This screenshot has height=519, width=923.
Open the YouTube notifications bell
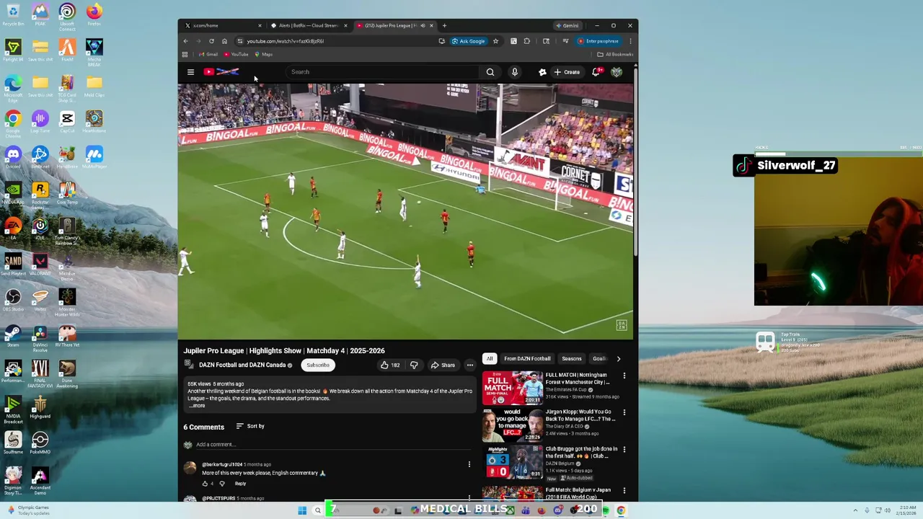(x=596, y=72)
